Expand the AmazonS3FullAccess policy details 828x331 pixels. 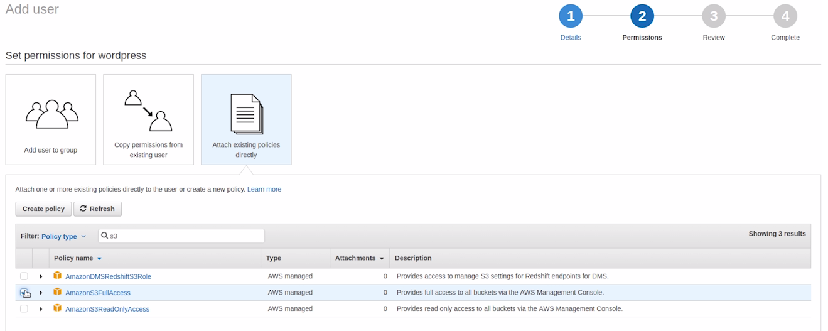41,293
